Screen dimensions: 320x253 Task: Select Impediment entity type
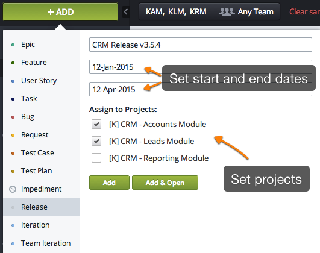[x=42, y=189]
